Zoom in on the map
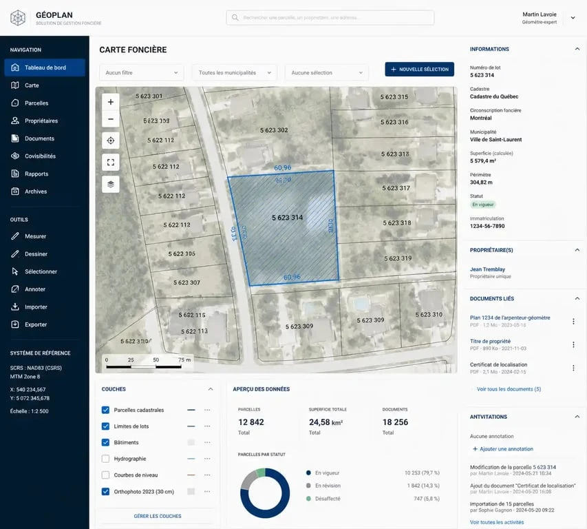The height and width of the screenshot is (529, 587). (110, 102)
